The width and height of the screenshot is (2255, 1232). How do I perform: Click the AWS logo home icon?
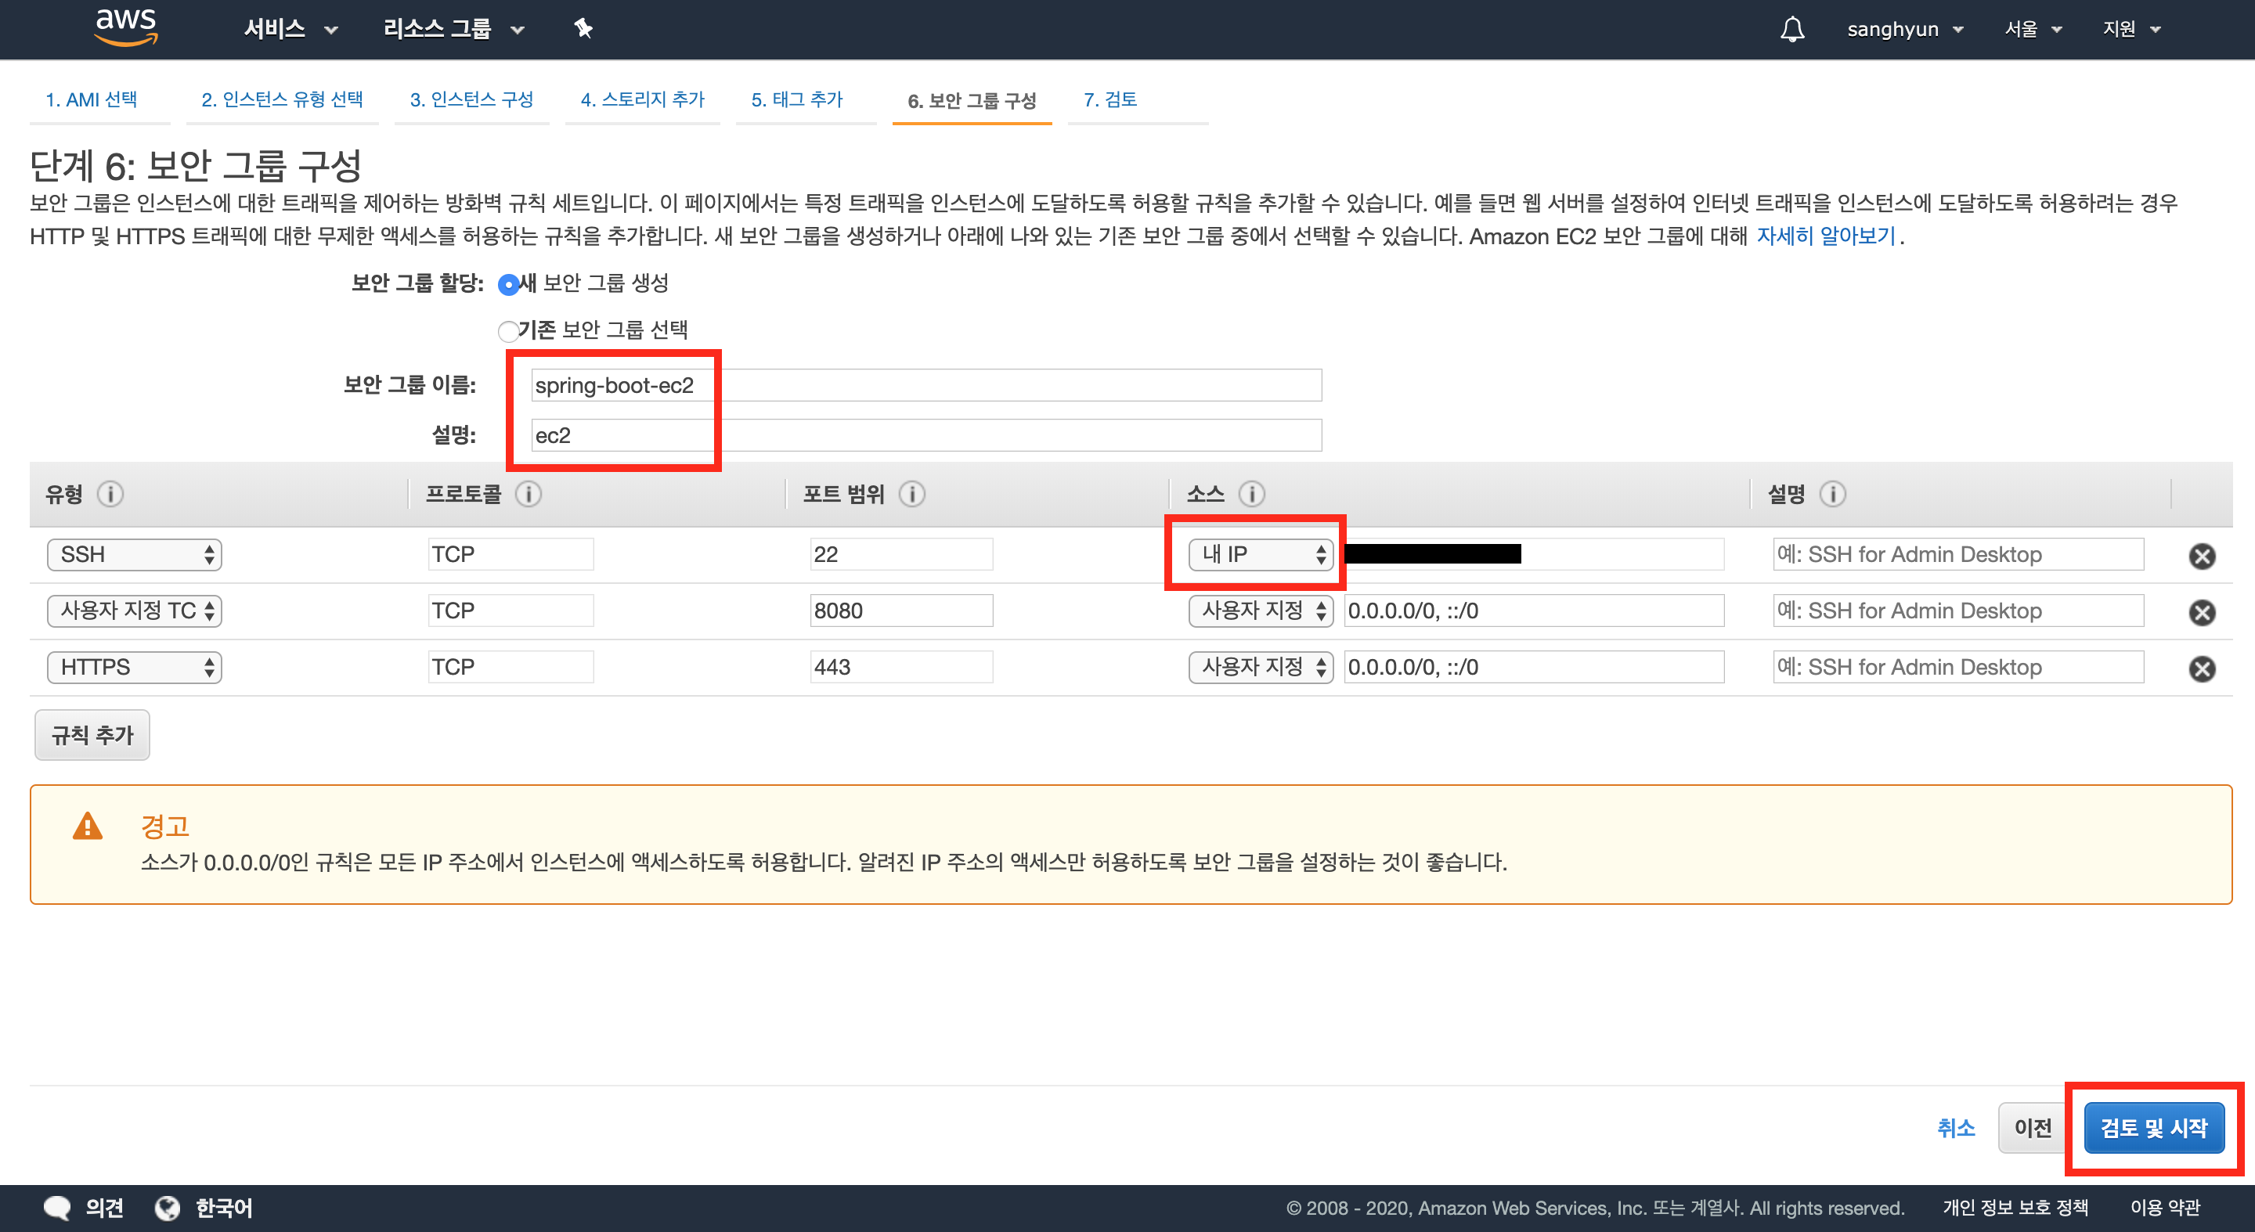tap(126, 27)
